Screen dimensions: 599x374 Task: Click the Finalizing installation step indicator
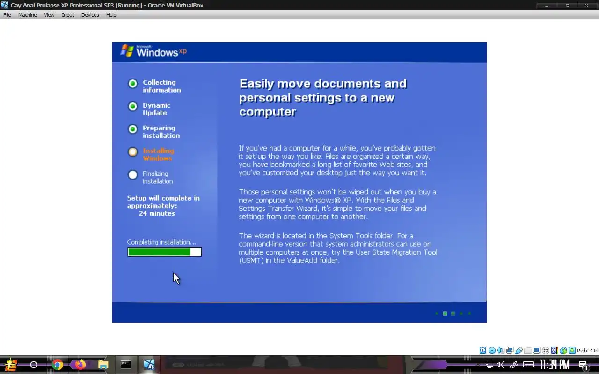pos(133,175)
